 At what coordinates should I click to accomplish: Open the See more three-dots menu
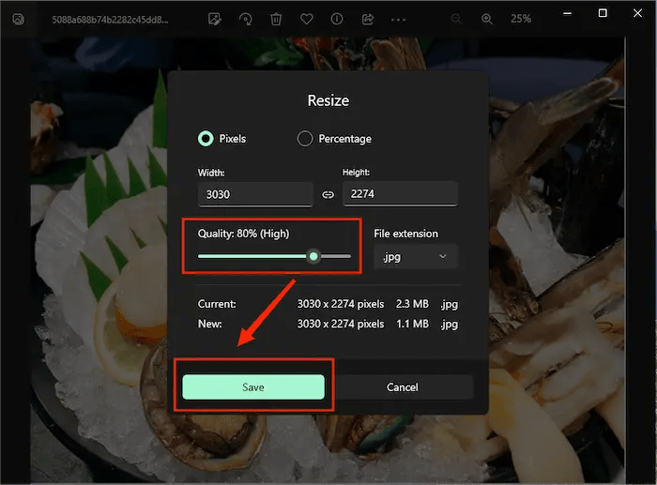click(x=398, y=20)
